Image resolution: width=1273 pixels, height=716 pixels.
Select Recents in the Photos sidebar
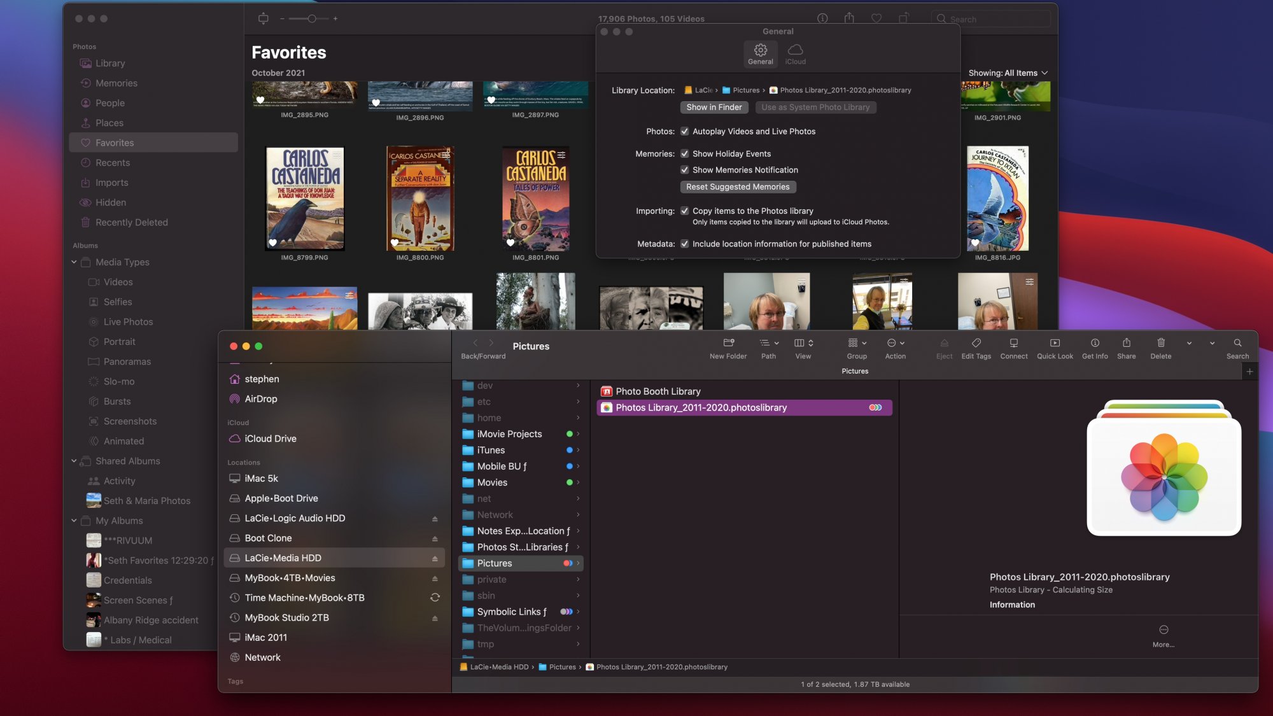[113, 163]
